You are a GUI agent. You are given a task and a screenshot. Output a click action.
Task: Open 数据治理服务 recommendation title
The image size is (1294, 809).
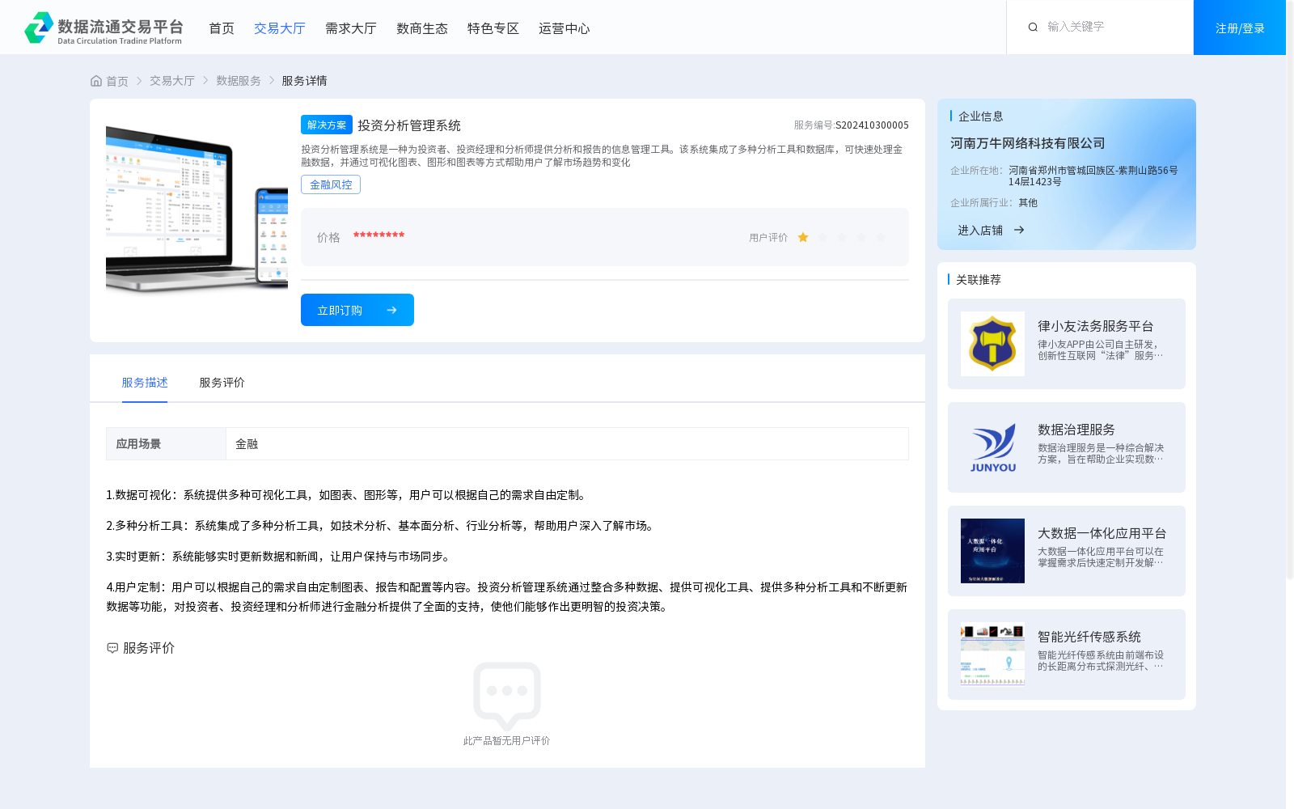1076,430
